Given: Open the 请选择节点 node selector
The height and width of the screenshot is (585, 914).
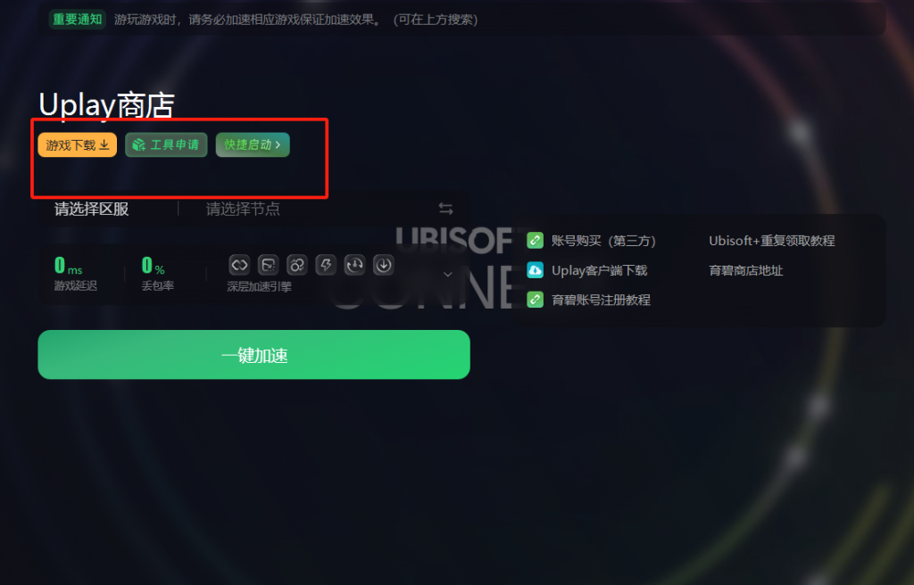Looking at the screenshot, I should (243, 210).
